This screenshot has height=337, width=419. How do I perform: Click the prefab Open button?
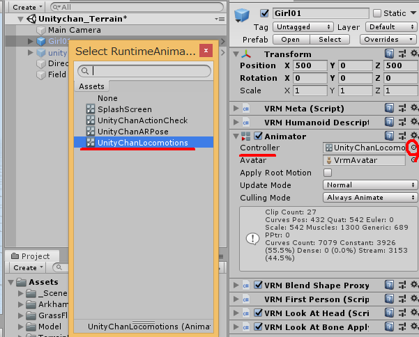291,40
